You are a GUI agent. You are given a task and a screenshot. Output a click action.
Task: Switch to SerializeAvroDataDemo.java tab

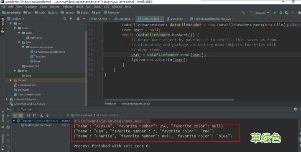212,19
